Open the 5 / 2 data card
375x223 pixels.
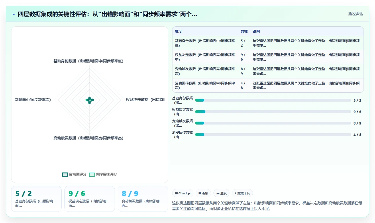click(x=36, y=199)
